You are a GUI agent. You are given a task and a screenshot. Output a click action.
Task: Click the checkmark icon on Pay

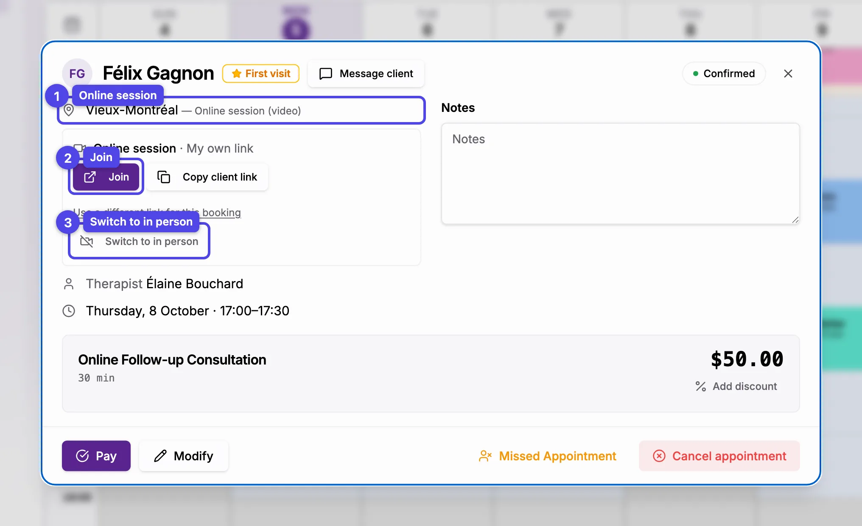coord(82,456)
